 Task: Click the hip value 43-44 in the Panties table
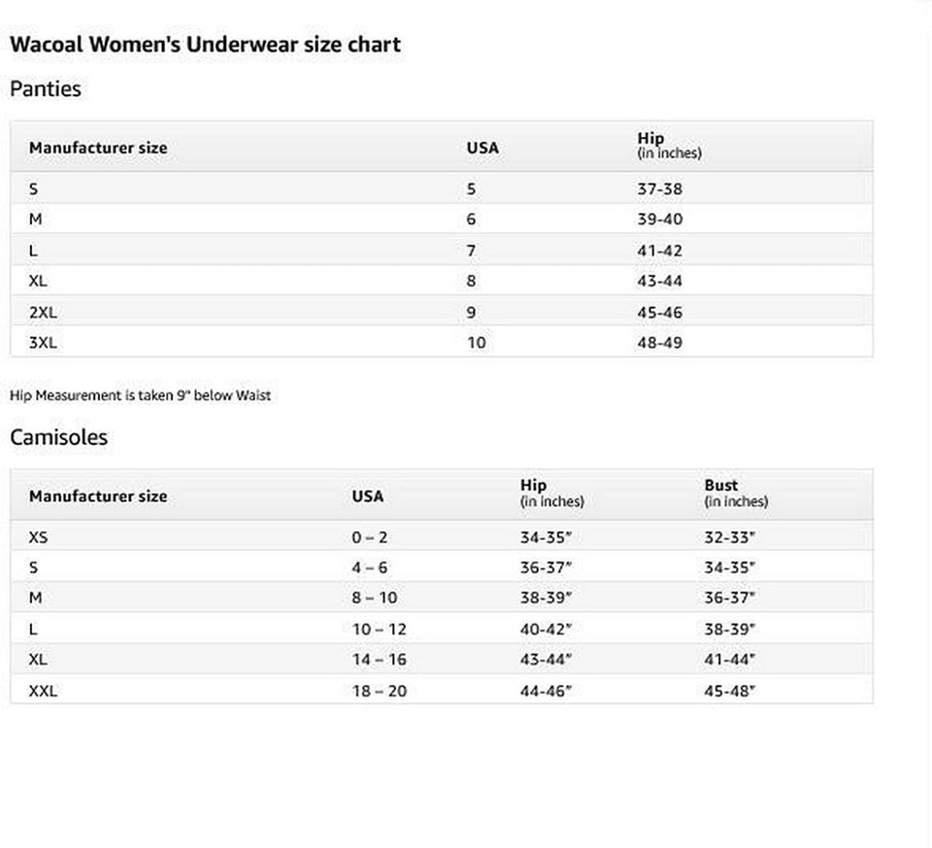660,281
